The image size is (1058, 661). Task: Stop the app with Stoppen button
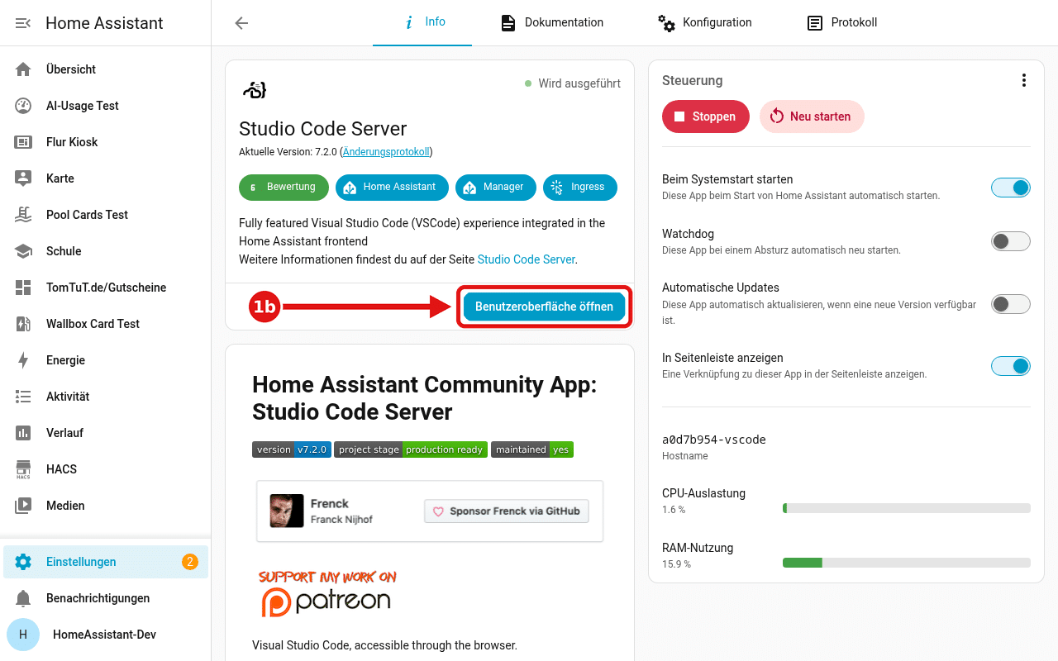tap(706, 117)
